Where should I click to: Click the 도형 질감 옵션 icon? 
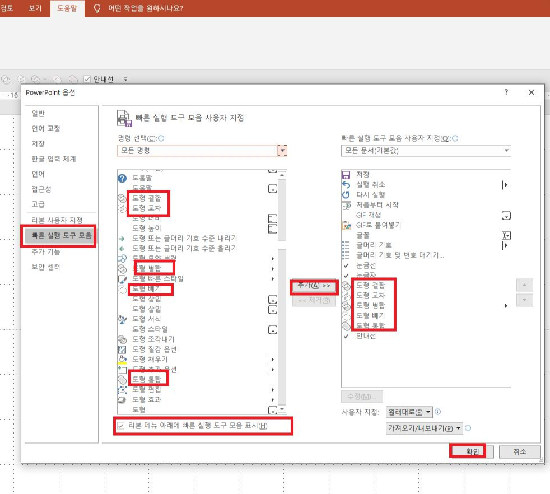[122, 349]
